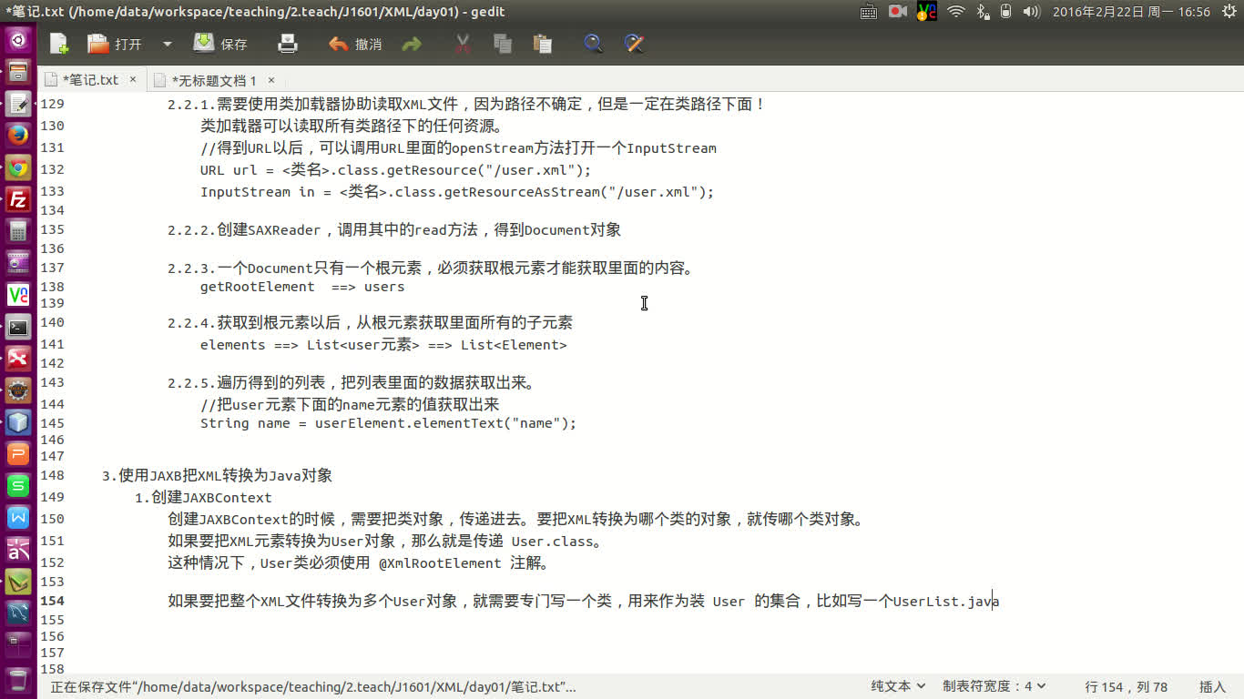Select the 笔记.txt tab
Viewport: 1244px width, 699px height.
(91, 80)
